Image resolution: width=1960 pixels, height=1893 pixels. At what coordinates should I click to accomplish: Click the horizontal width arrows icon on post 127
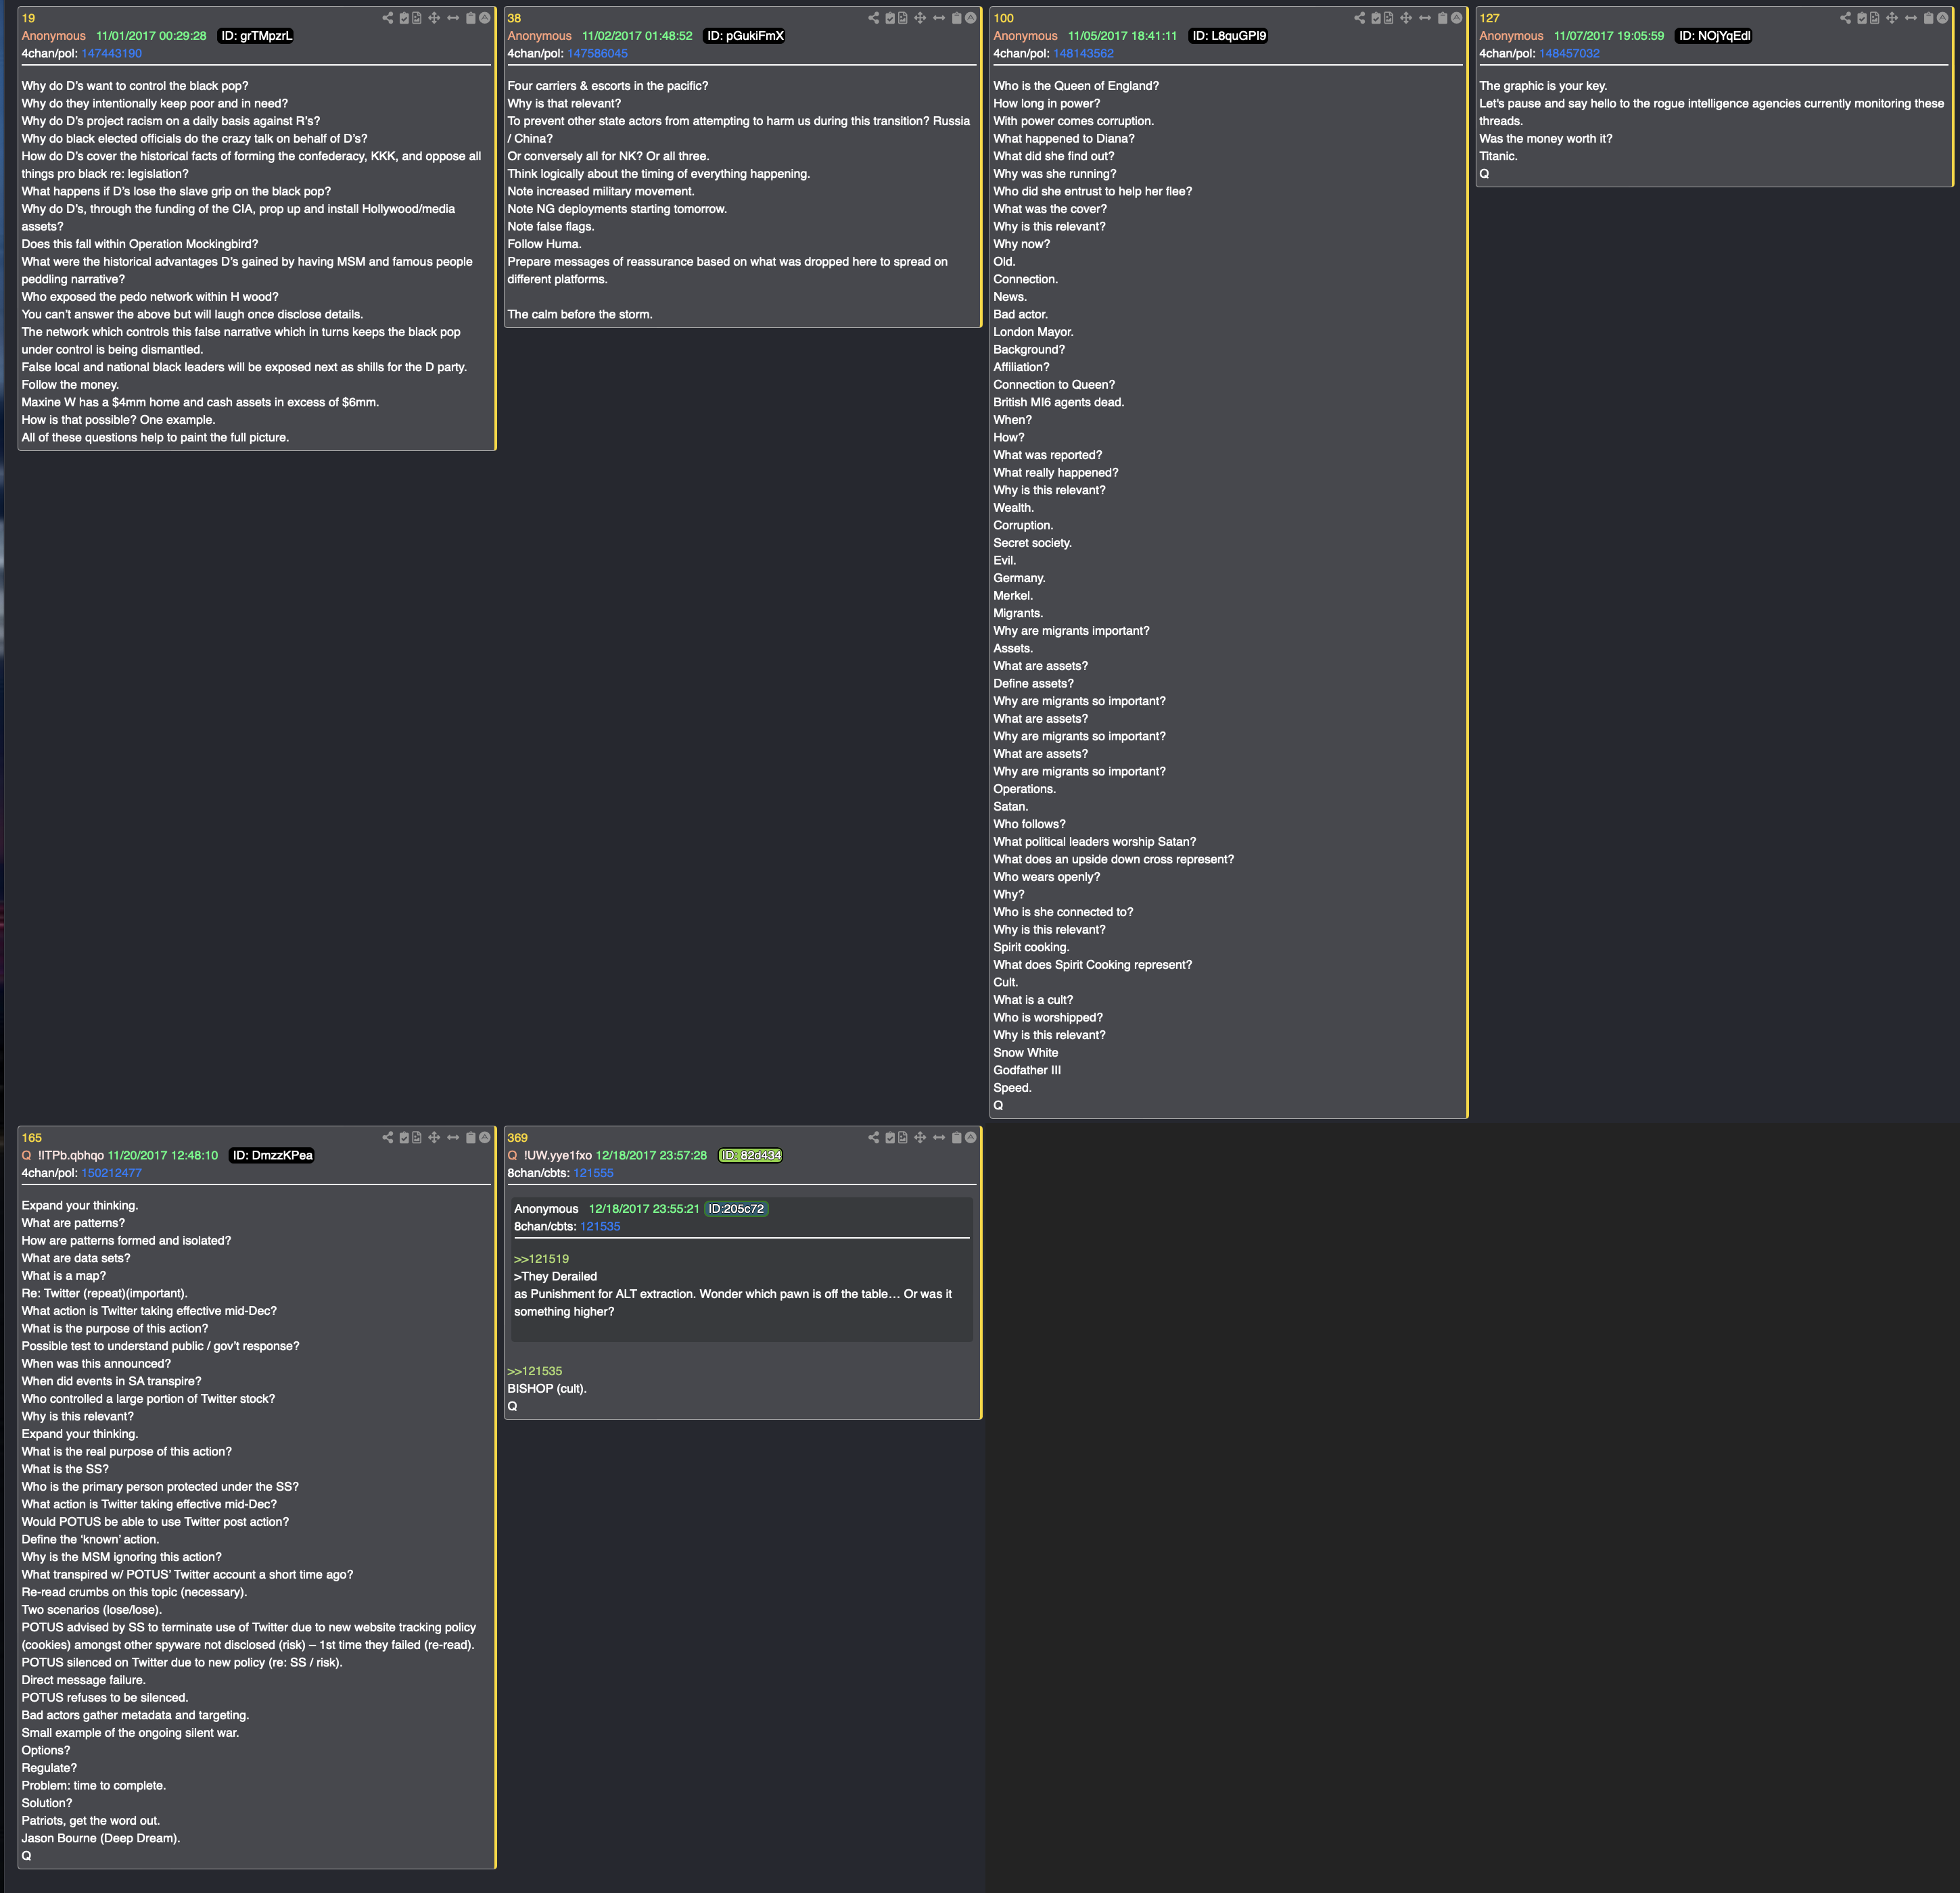[1911, 18]
